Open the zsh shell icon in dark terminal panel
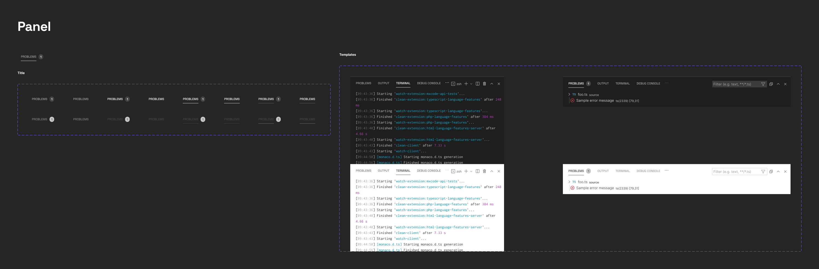Screen dimensions: 819x269 (x=453, y=84)
